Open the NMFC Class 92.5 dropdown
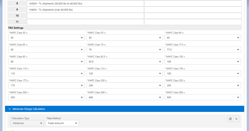Screen dimensions: 249x131 tap(125, 62)
